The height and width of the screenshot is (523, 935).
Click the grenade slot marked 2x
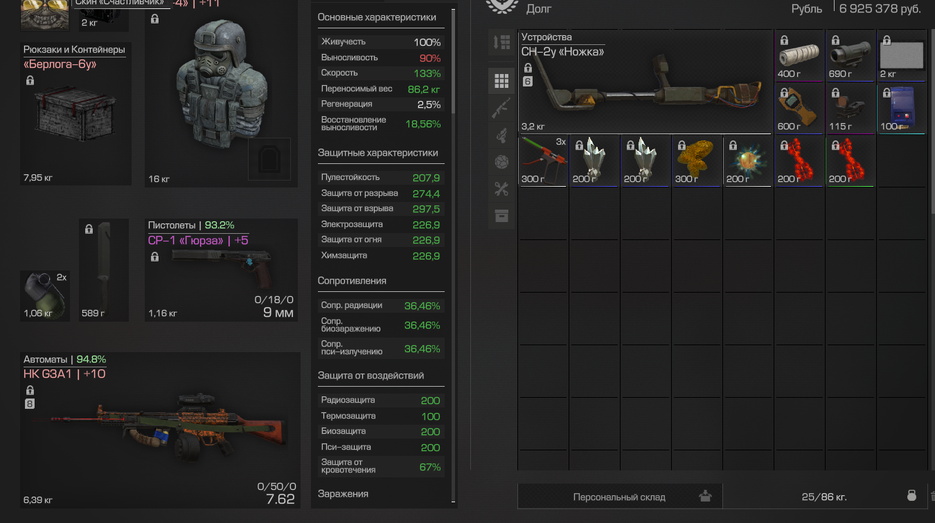(x=45, y=295)
